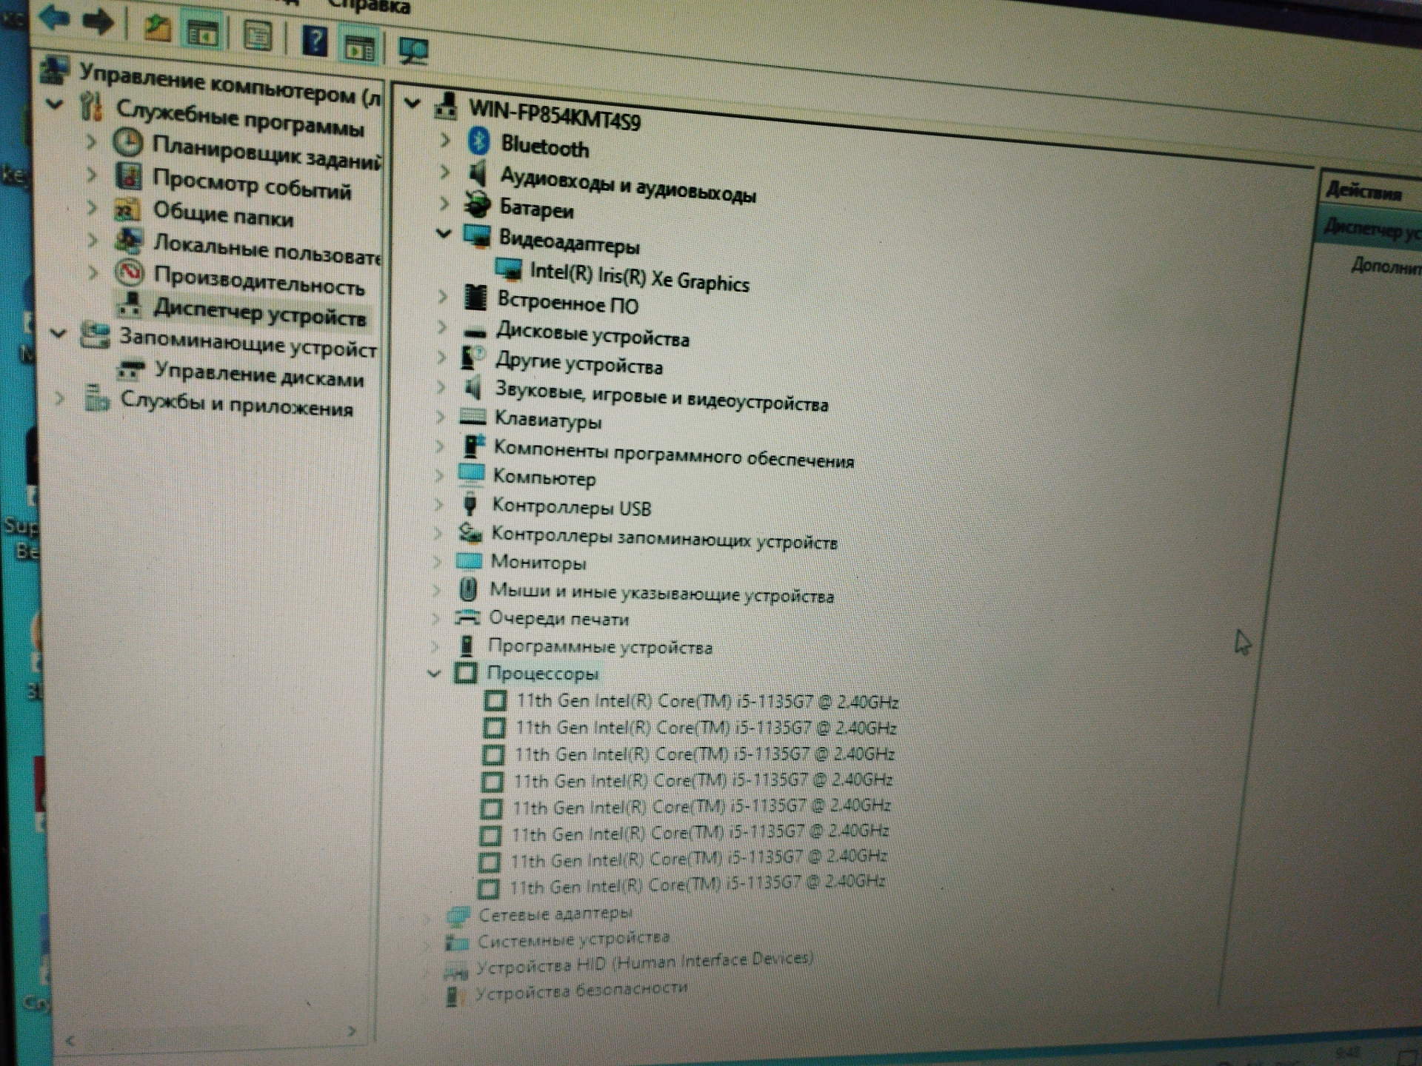Viewport: 1422px width, 1066px height.
Task: Toggle the console tree toolbar icon
Action: [x=202, y=33]
